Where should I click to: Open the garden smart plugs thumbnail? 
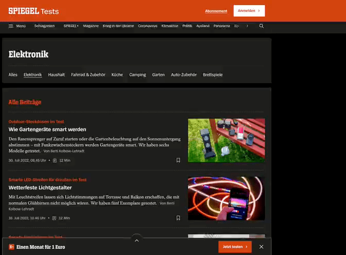point(226,140)
